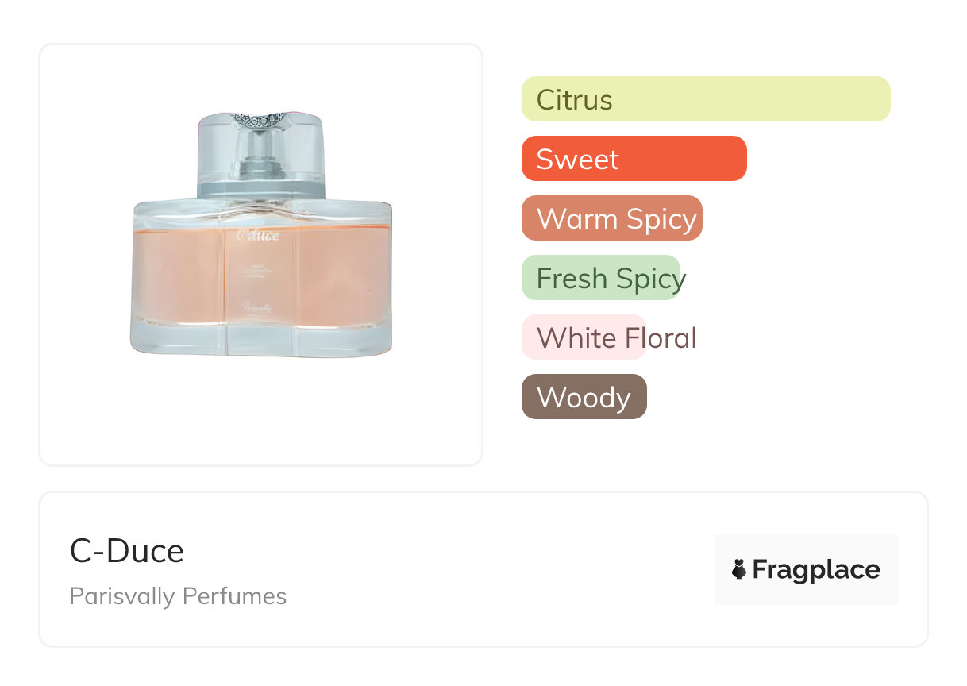
Task: Select the brown Woody accord bar
Action: click(x=584, y=397)
